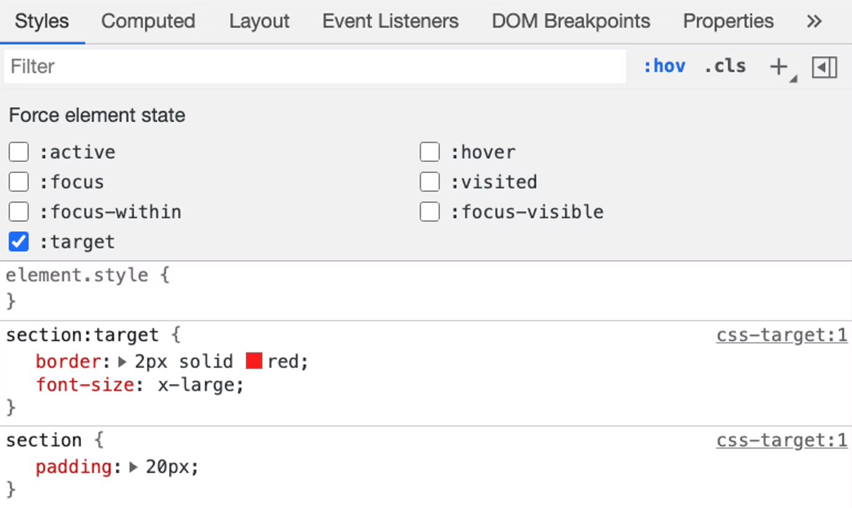The height and width of the screenshot is (508, 852).
Task: Open css-target:1 link for section:target rule
Action: [x=781, y=336]
